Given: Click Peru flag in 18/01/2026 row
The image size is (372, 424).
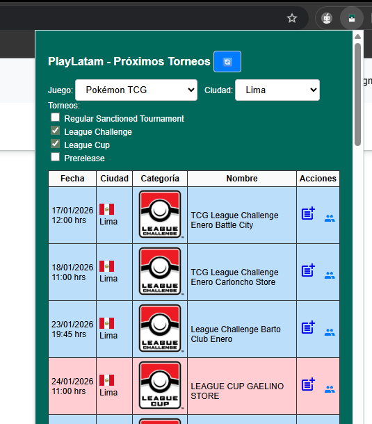Looking at the screenshot, I should point(106,266).
